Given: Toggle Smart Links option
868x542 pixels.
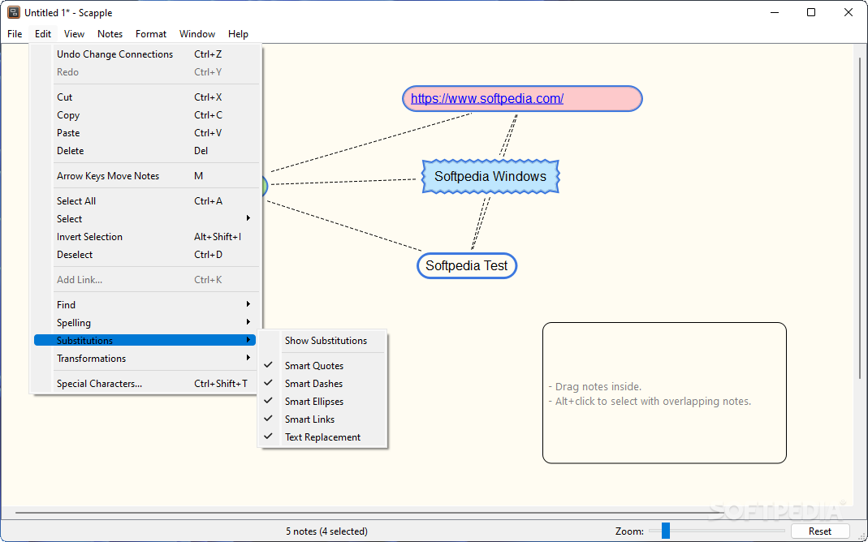Looking at the screenshot, I should tap(322, 419).
